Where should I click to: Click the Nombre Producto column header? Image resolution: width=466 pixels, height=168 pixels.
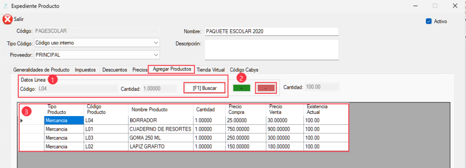(x=161, y=109)
